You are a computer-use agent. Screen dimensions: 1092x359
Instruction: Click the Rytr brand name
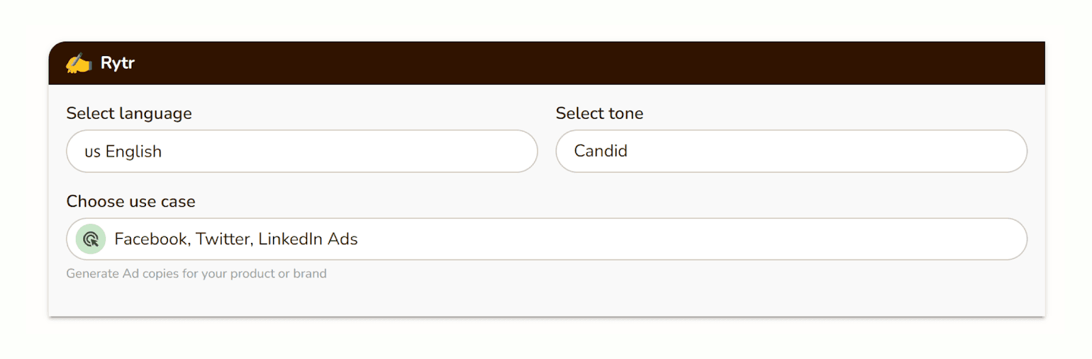pyautogui.click(x=117, y=63)
